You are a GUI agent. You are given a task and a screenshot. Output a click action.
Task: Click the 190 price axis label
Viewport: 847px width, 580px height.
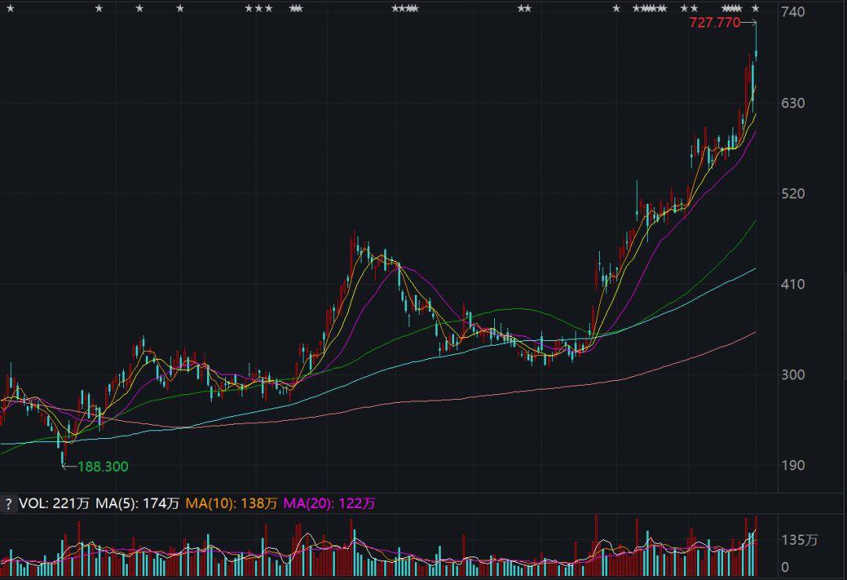(x=792, y=465)
